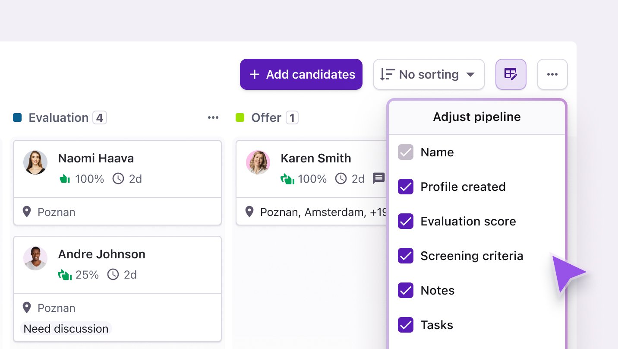Screen dimensions: 618x349
Task: Open the No sorting dropdown
Action: (x=429, y=74)
